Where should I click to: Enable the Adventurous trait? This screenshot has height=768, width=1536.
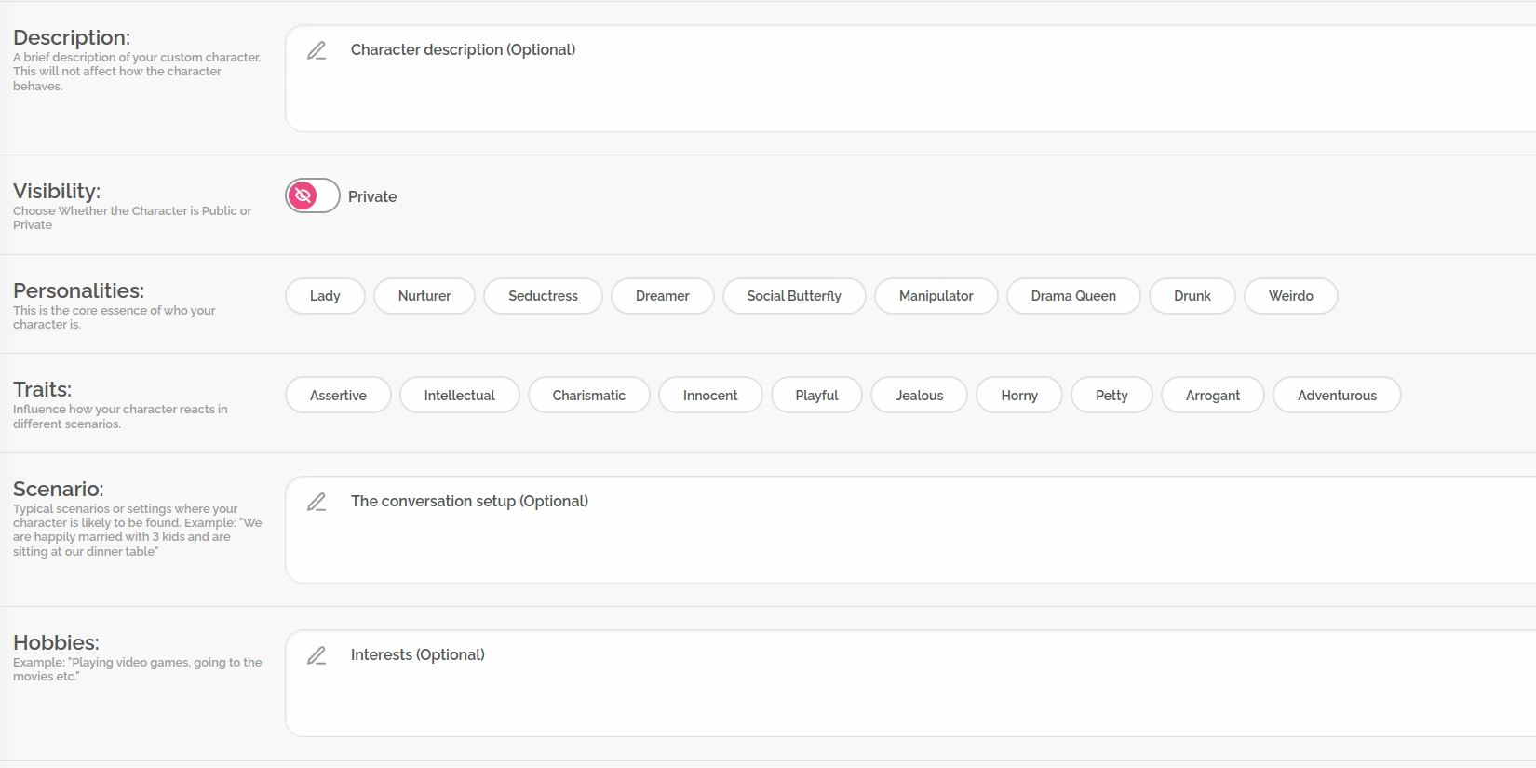click(x=1336, y=395)
